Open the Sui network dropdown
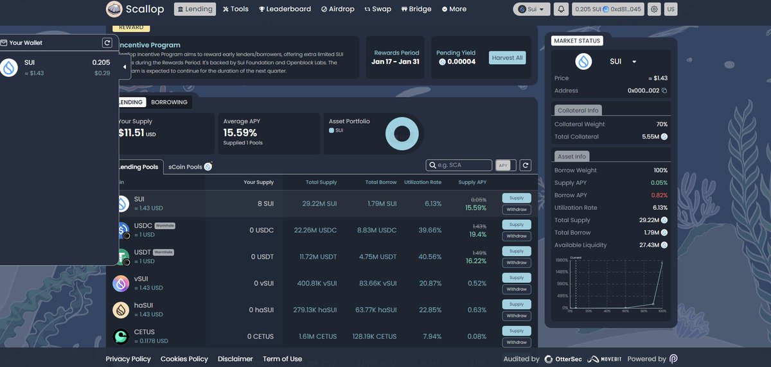The image size is (771, 367). coord(532,9)
